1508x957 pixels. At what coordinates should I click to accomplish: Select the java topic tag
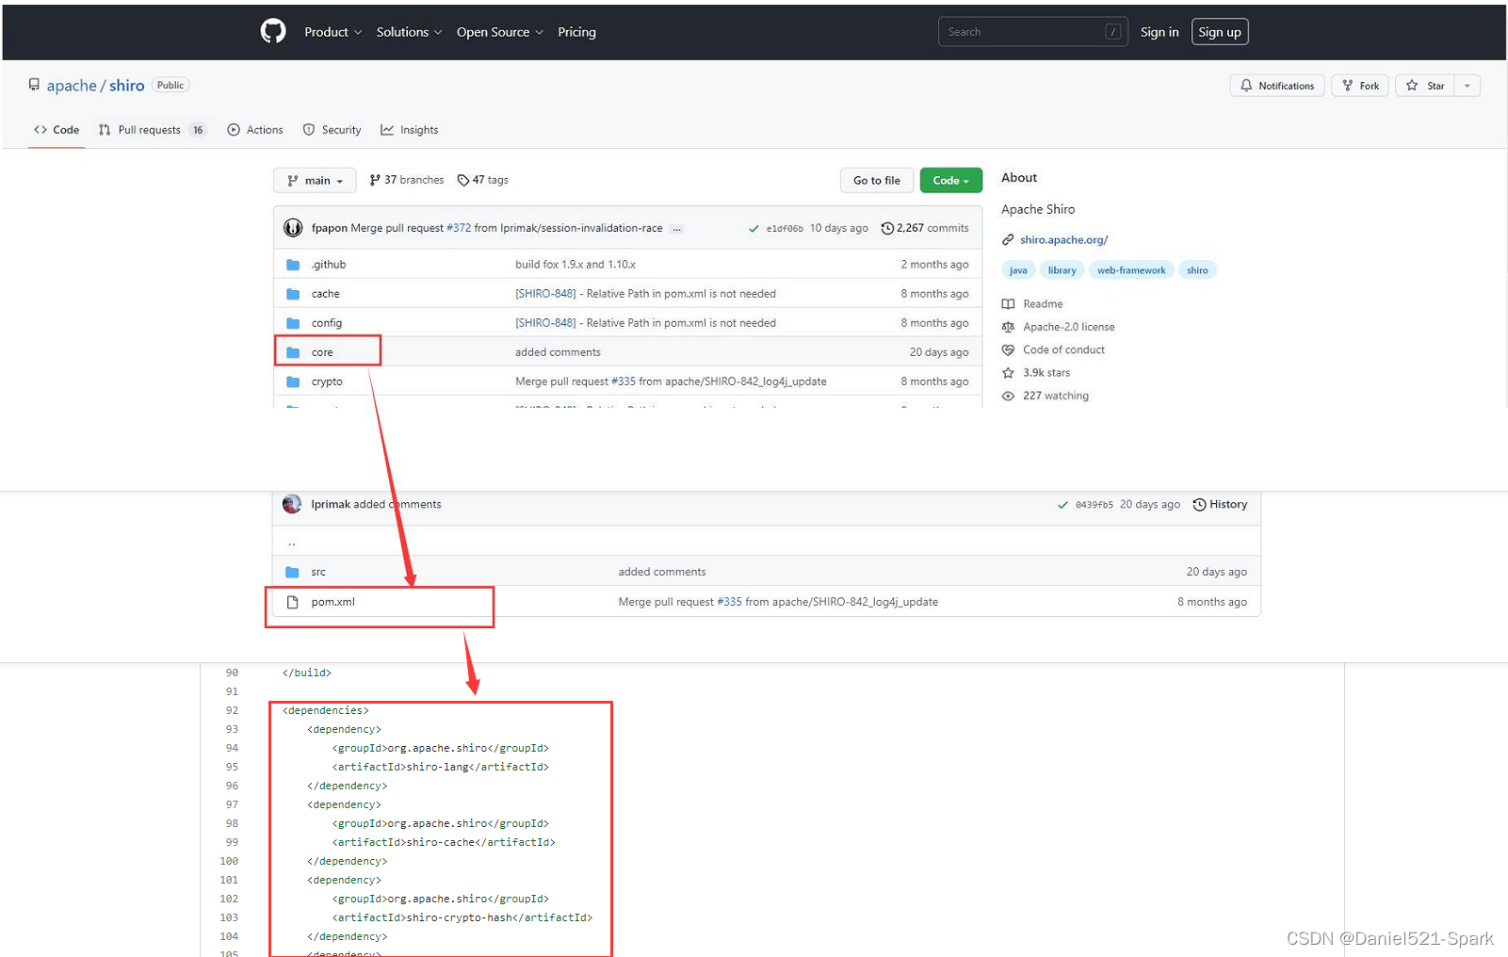(x=1018, y=270)
